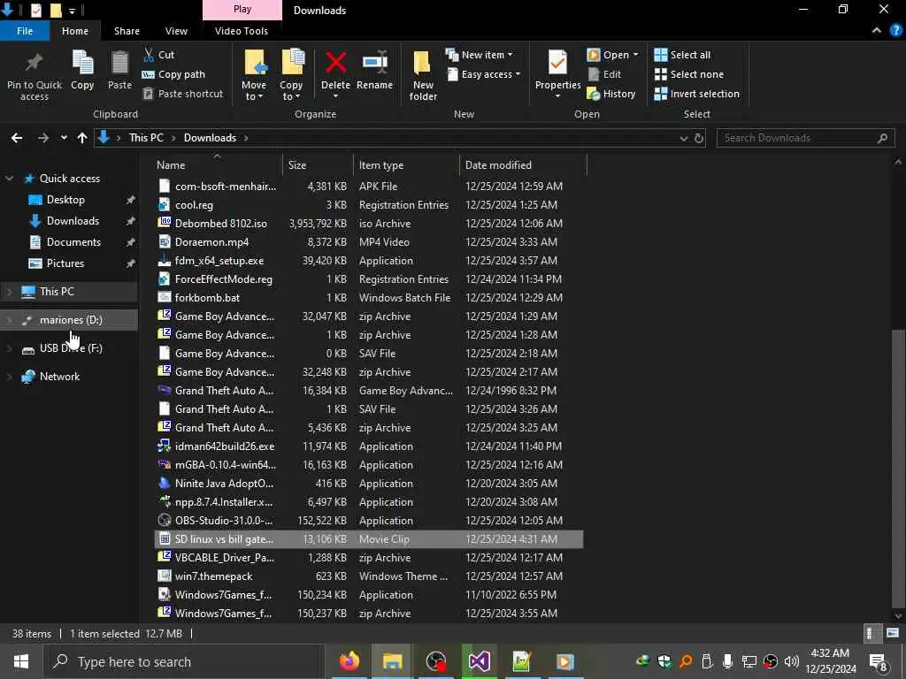Click Paste shortcut in ribbon

(182, 94)
